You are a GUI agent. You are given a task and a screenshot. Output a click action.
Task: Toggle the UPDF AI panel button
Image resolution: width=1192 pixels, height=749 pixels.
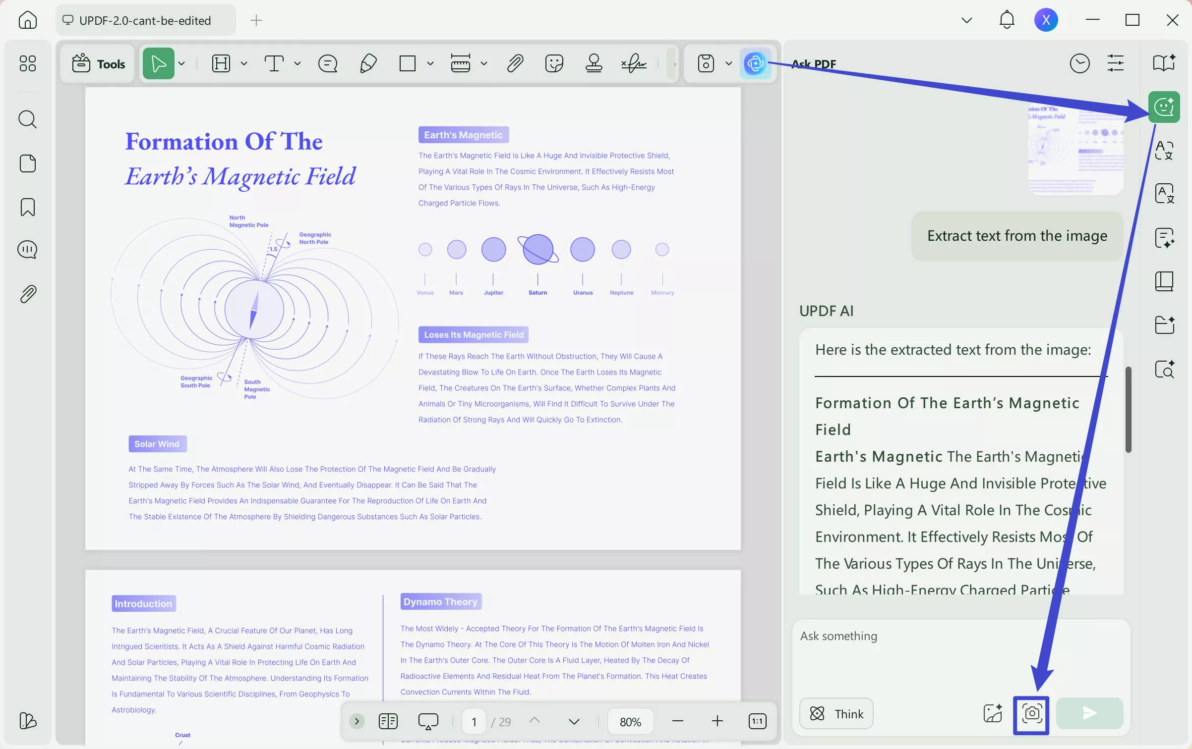click(755, 63)
